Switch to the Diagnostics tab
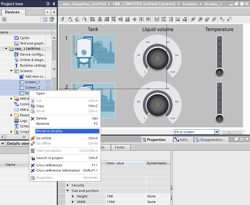The image size is (250, 205). coord(208,140)
